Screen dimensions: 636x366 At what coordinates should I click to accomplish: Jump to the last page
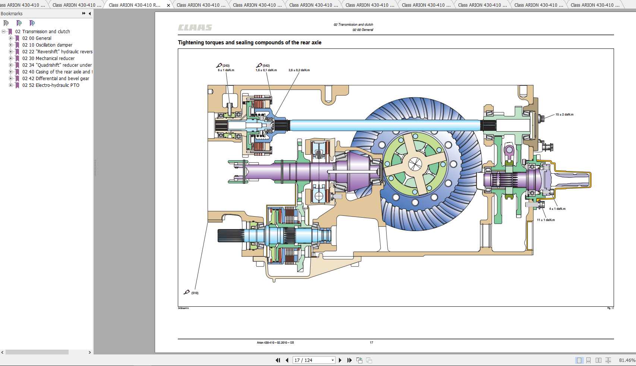point(349,360)
